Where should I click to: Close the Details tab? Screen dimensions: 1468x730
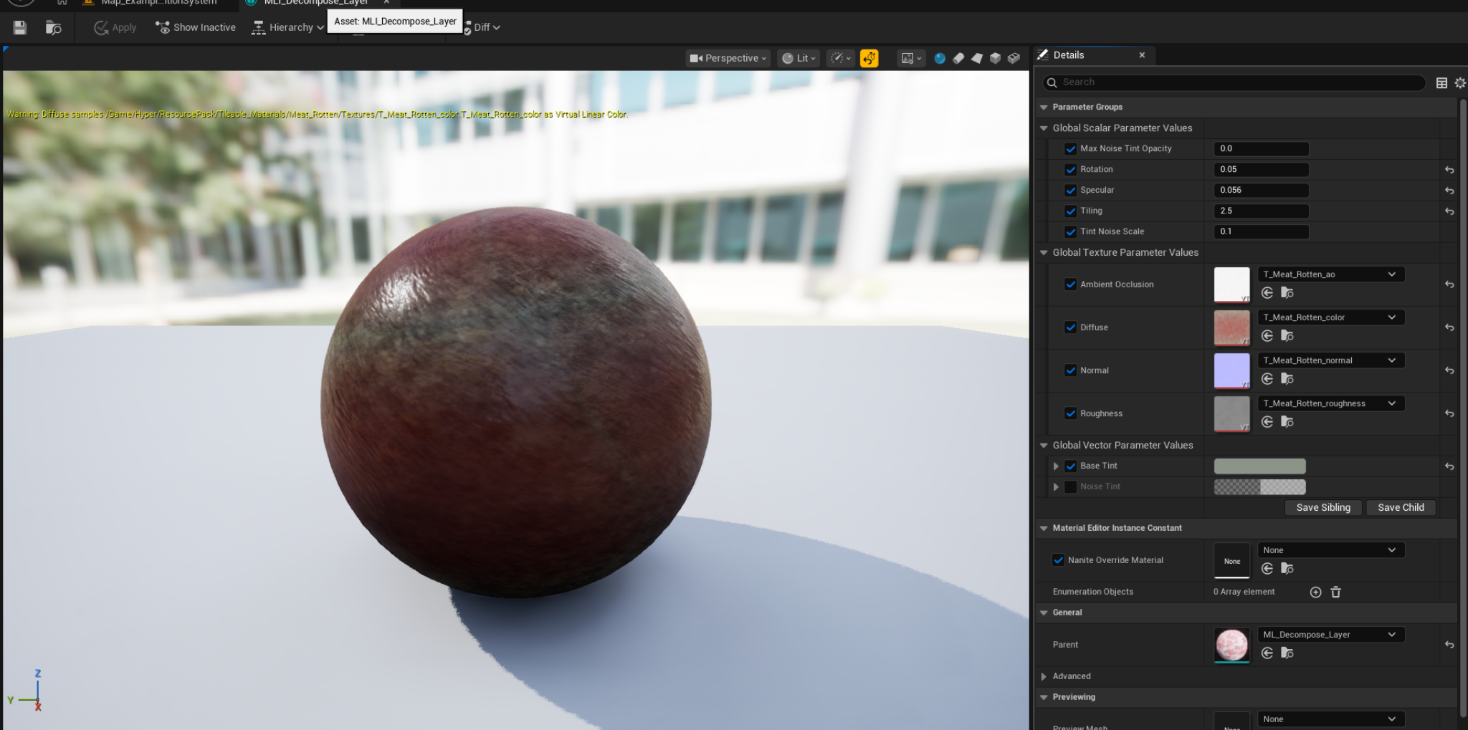point(1142,55)
